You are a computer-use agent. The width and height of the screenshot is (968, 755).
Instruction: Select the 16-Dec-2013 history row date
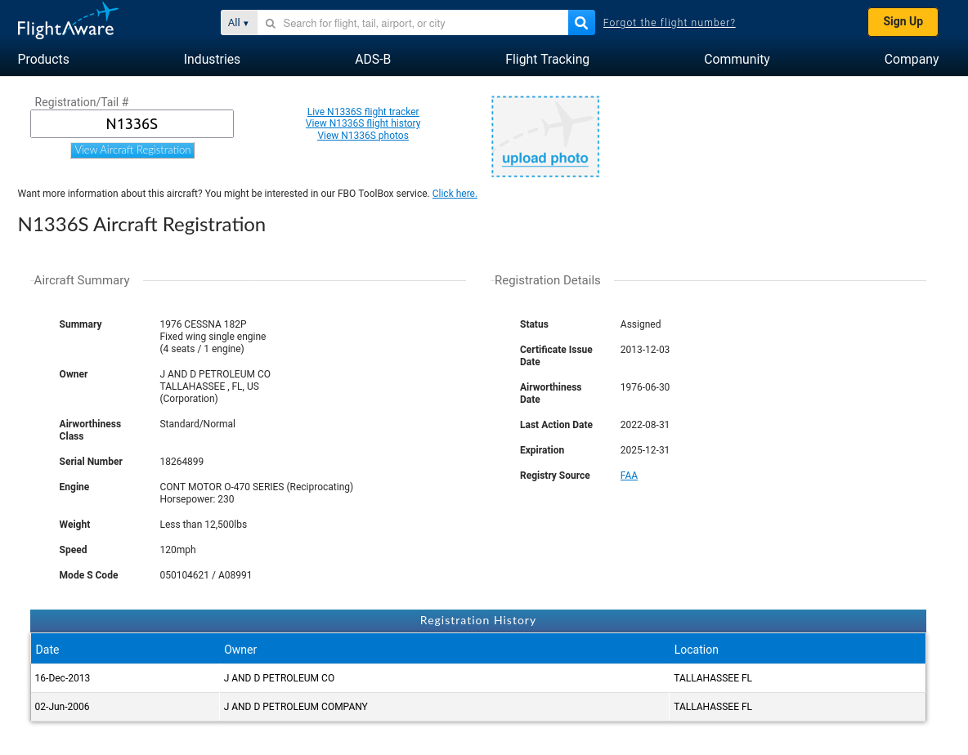62,678
